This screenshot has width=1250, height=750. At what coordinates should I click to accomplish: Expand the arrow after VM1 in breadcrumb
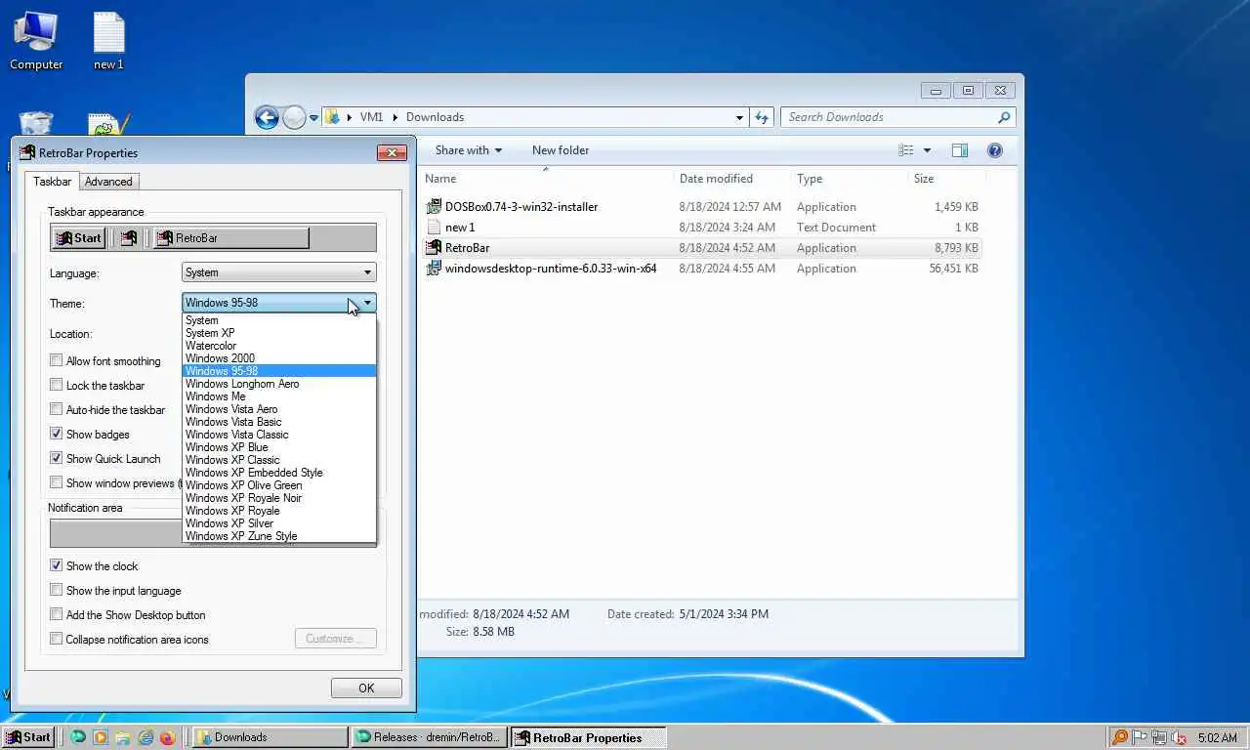pos(396,117)
